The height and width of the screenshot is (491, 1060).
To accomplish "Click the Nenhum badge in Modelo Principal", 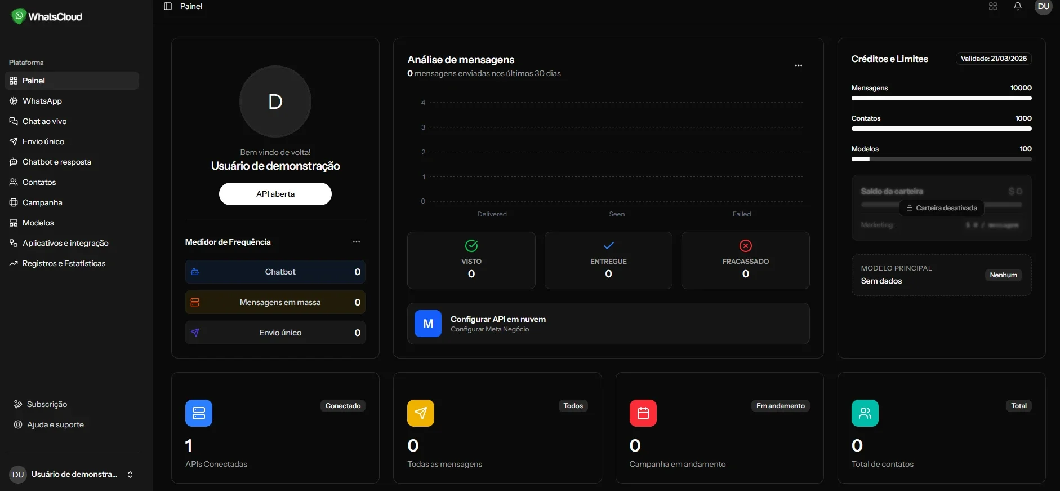I will 1003,275.
